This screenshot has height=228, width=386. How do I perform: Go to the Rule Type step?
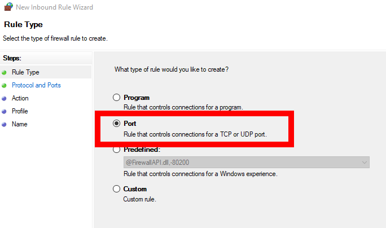[x=25, y=72]
